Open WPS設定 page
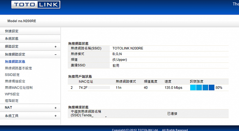 click(12, 94)
